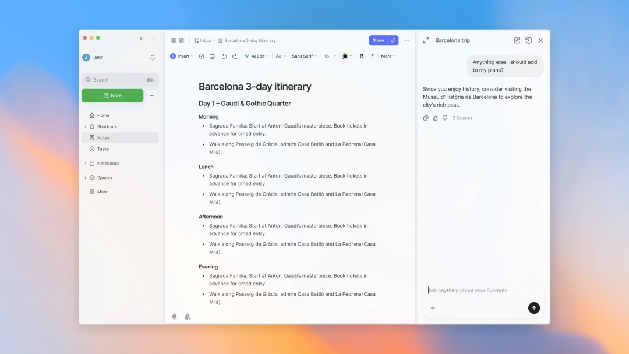Click the green Note button

(x=112, y=95)
